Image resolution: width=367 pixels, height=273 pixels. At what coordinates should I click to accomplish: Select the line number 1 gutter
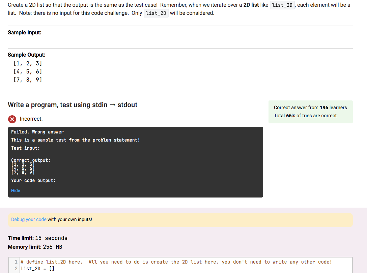16,262
